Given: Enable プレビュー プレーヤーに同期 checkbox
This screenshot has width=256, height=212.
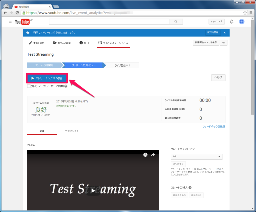Looking at the screenshot, I should [29, 86].
